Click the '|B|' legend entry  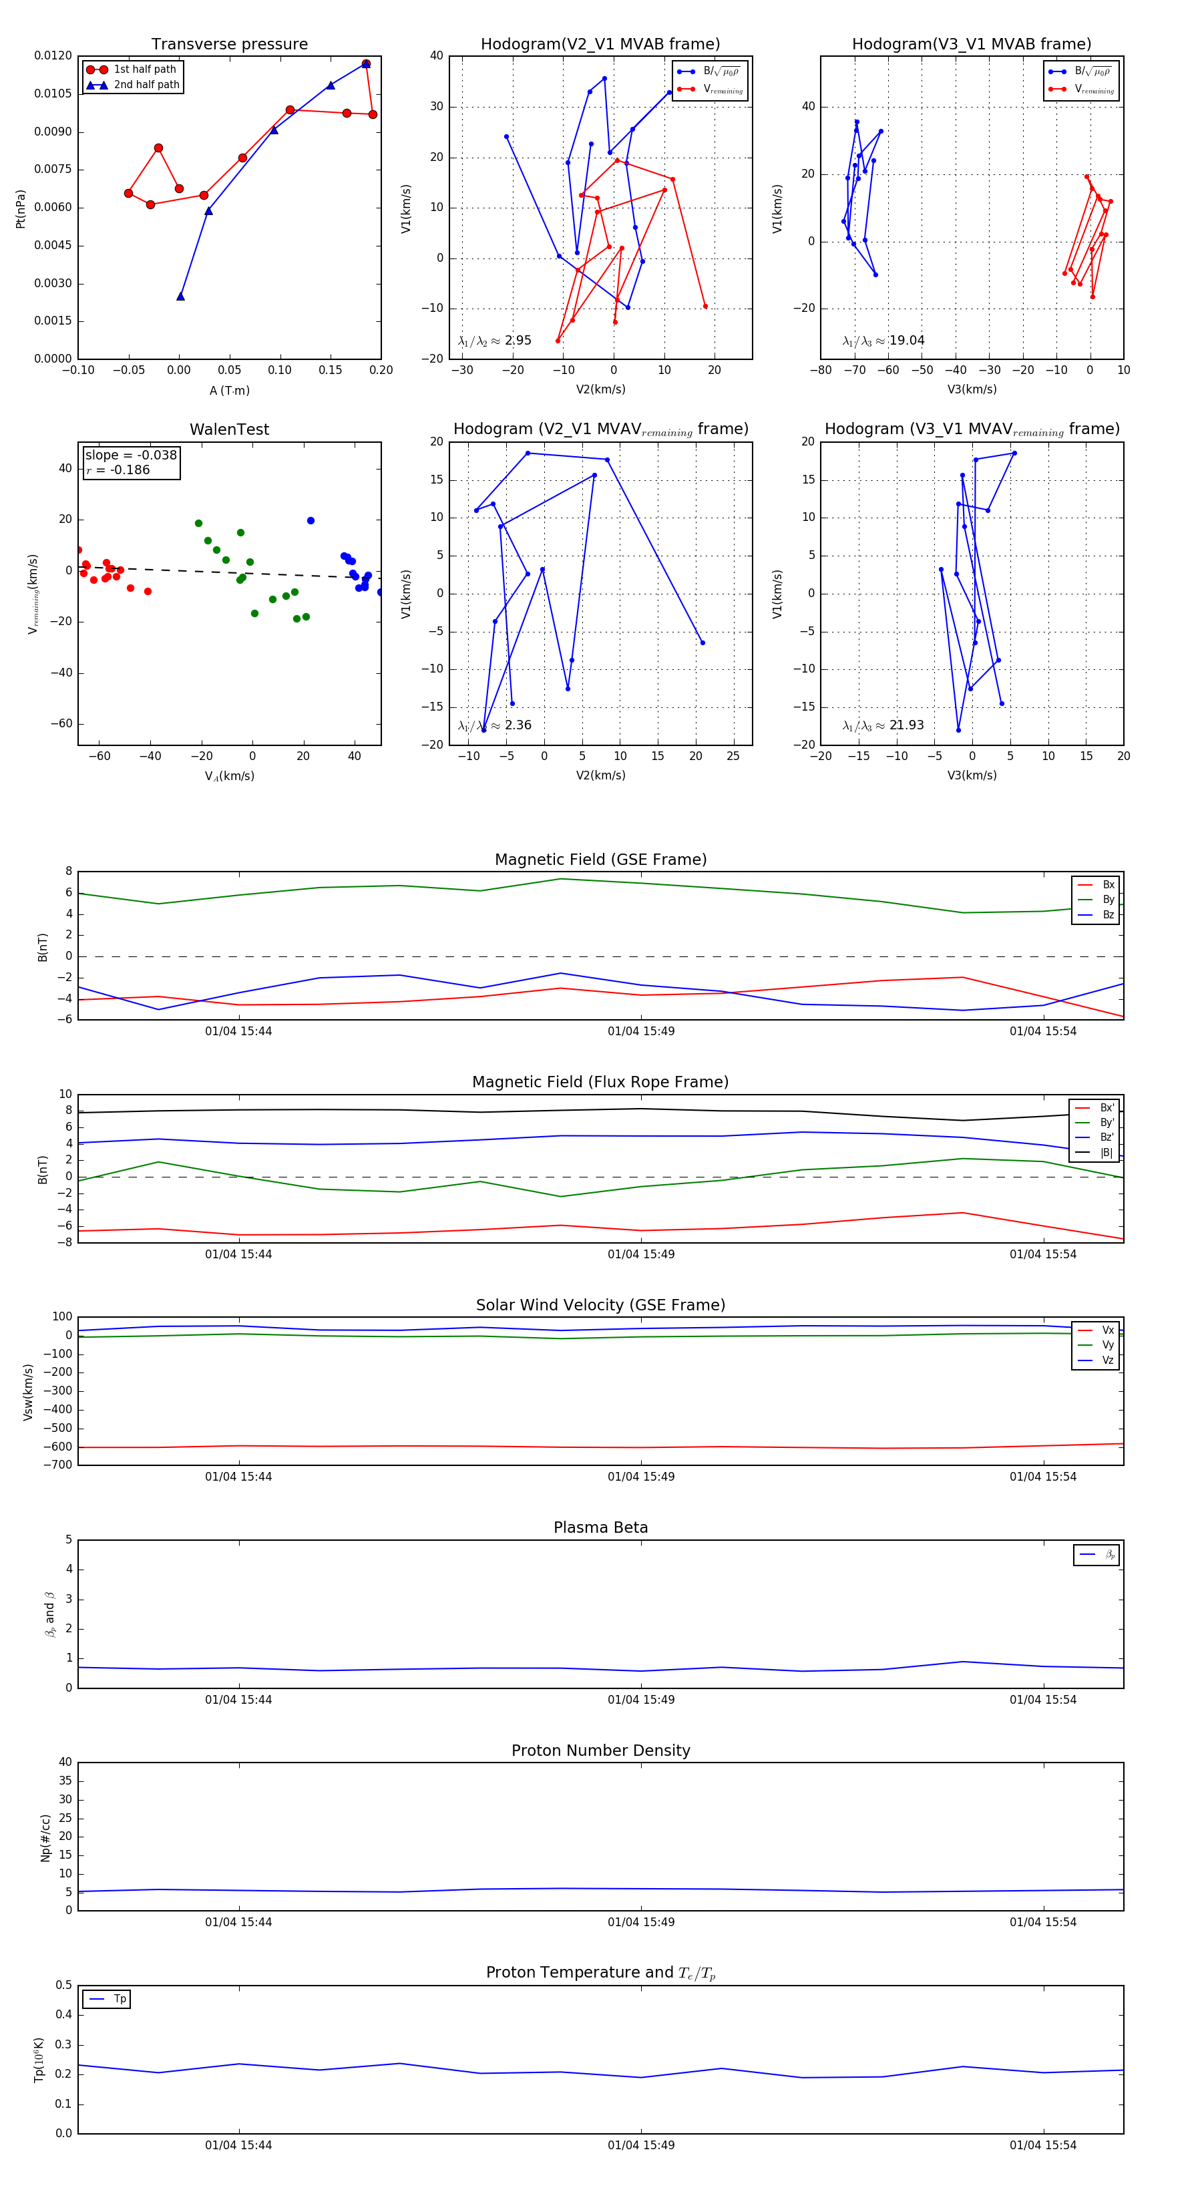[x=1095, y=1153]
